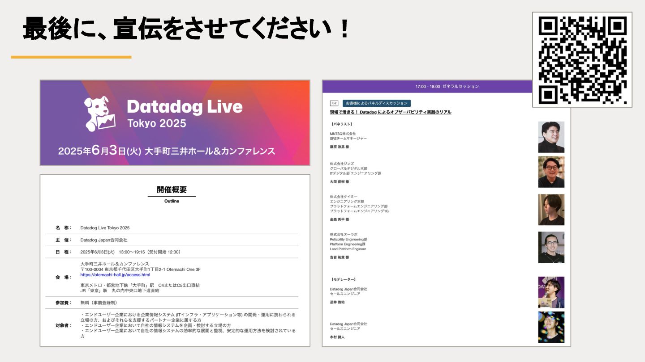Image resolution: width=645 pixels, height=362 pixels.
Task: Click the Tokyo 2025 banner subtitle
Action: coord(156,123)
